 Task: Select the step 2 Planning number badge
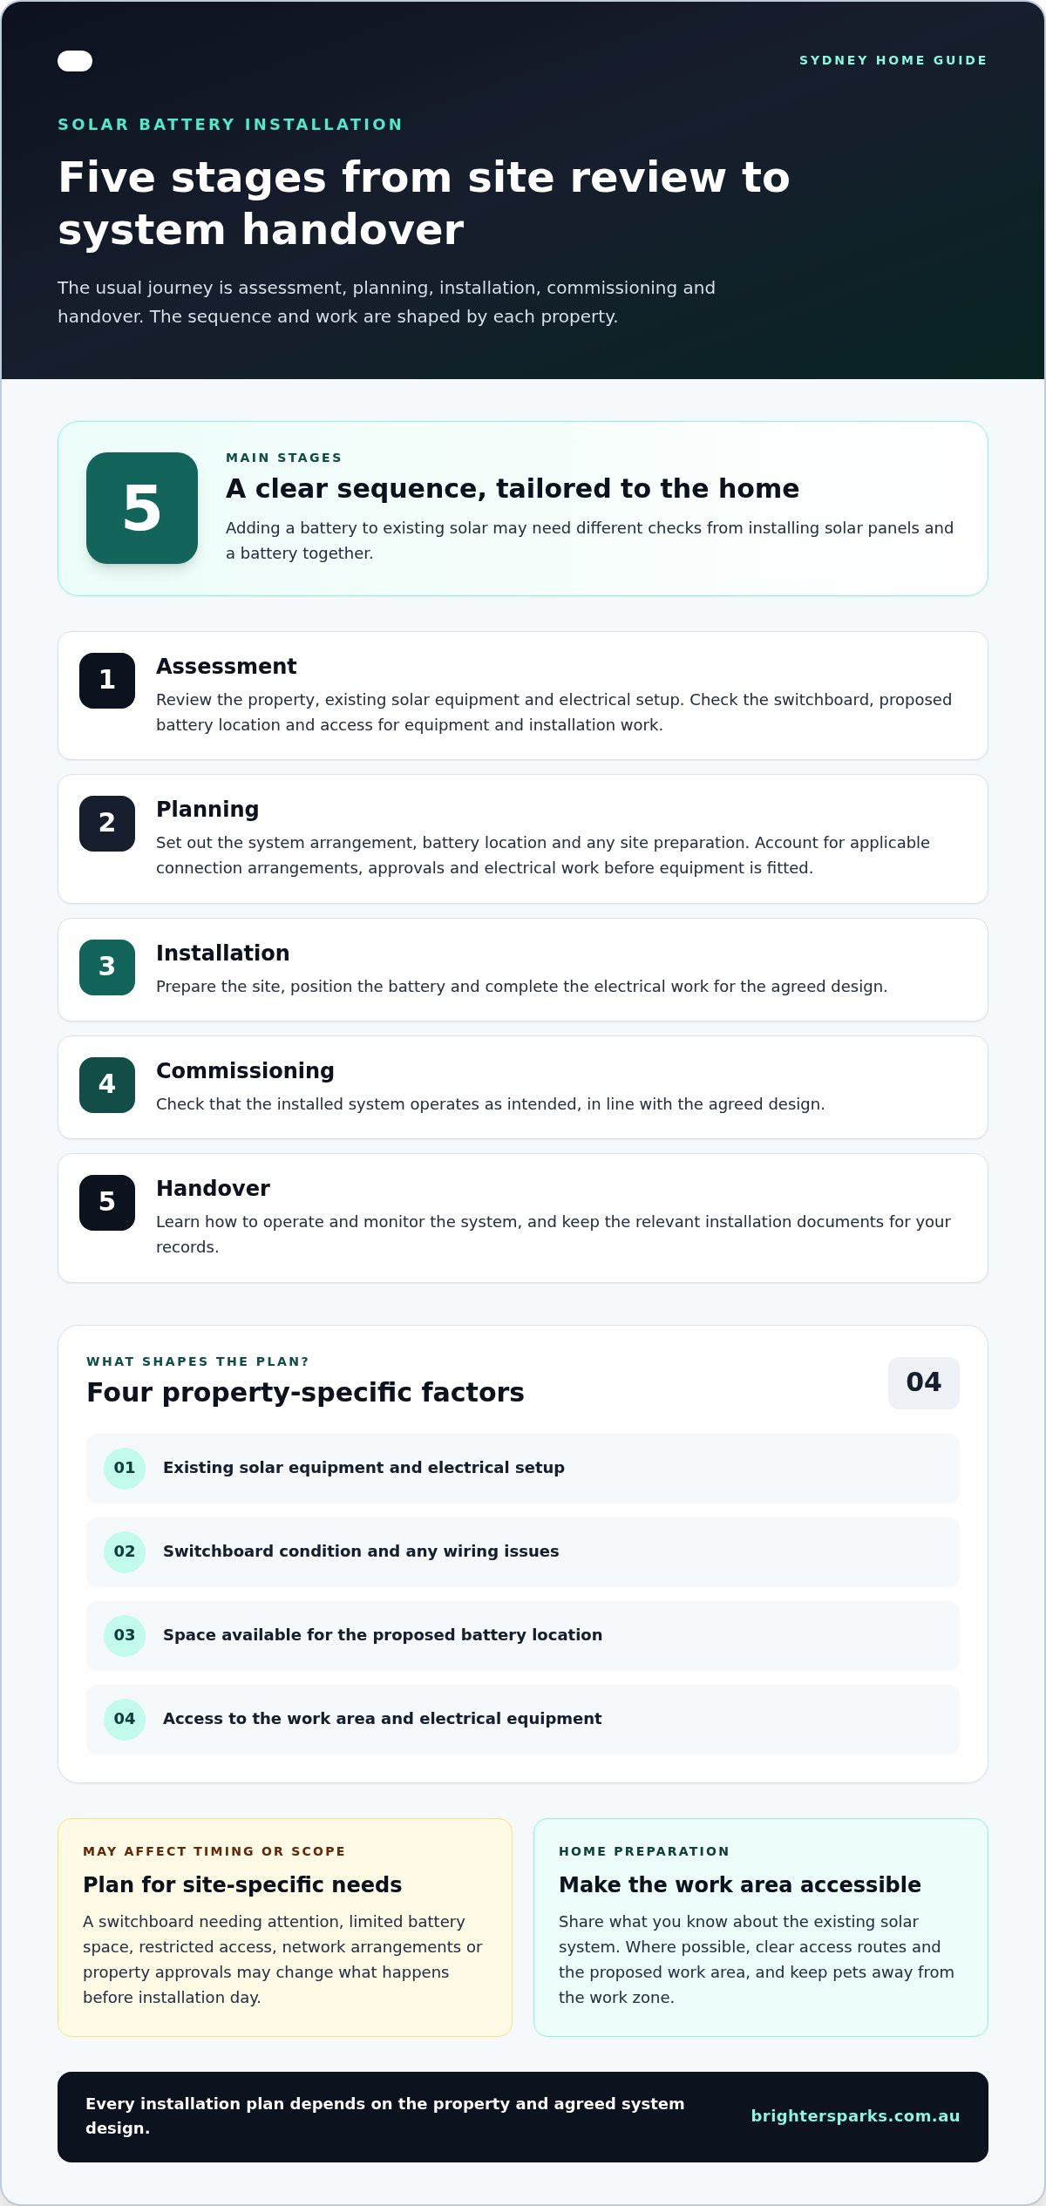[107, 824]
